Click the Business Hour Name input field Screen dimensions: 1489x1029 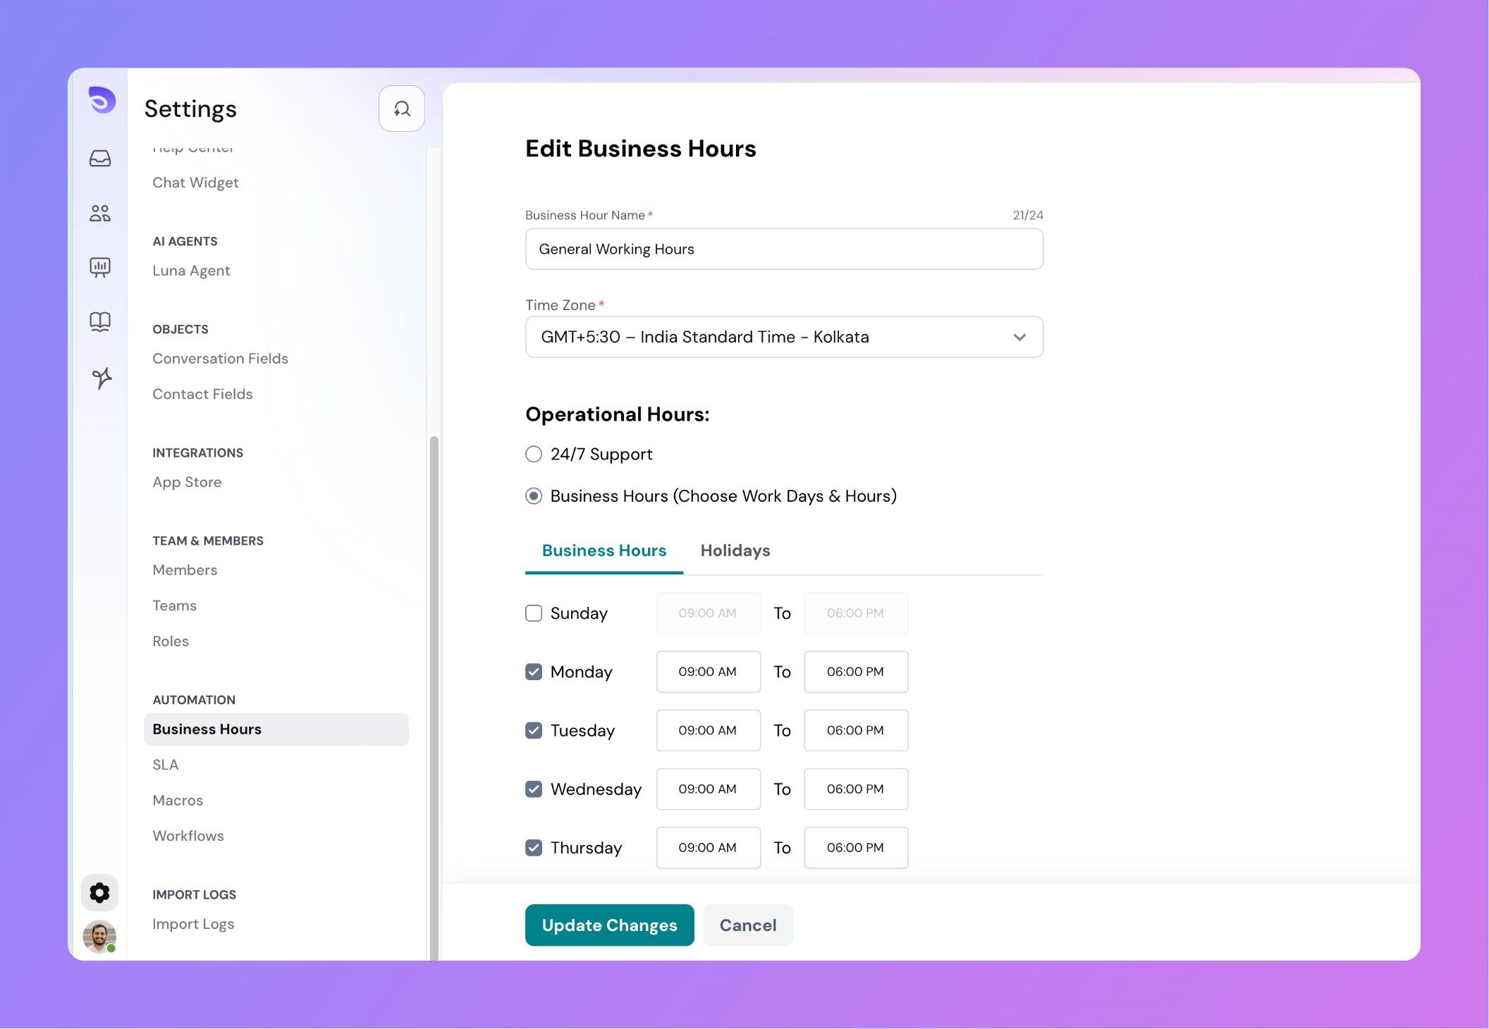784,249
